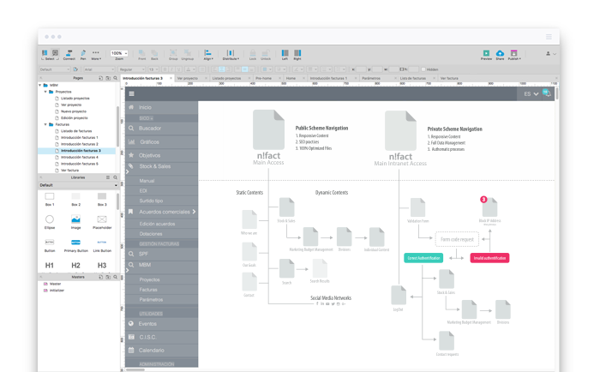Add a folder in Pages panel

click(108, 78)
